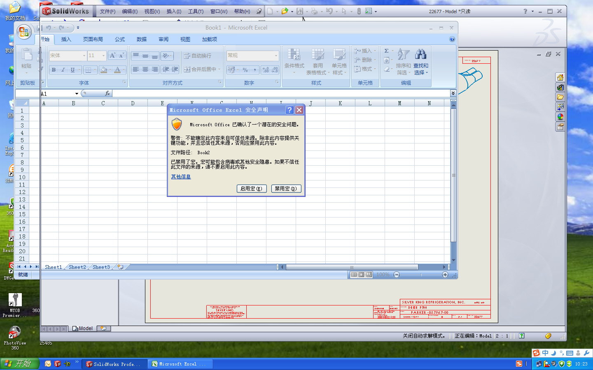Screen dimensions: 593x370
Task: Switch to the 审阅 ribbon tab
Action: (163, 39)
